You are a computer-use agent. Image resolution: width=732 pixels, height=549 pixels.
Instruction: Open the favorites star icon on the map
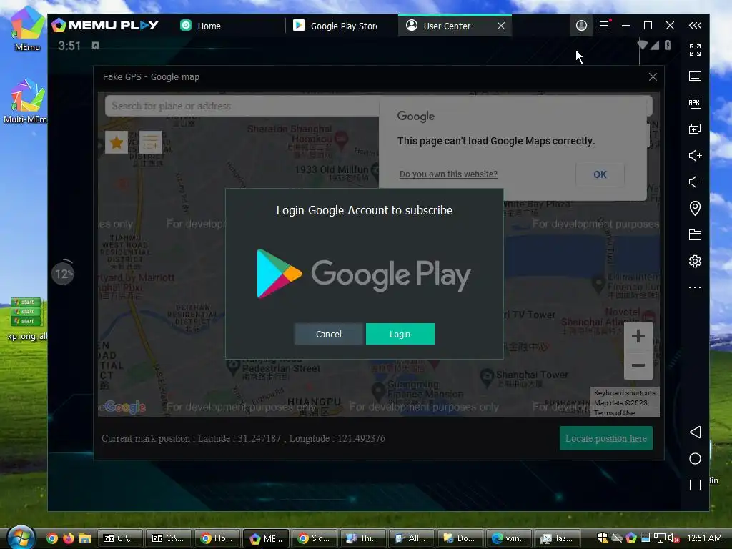pyautogui.click(x=117, y=142)
